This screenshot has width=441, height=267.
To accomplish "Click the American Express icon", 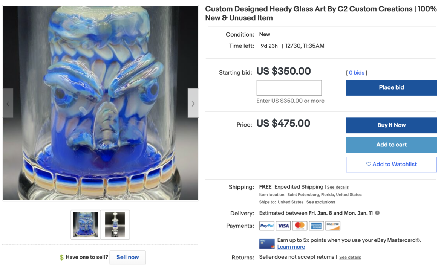I will 316,226.
